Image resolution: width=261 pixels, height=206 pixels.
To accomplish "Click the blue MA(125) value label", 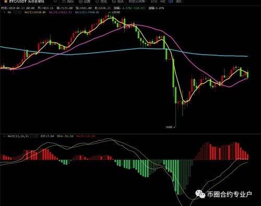I will (87, 12).
